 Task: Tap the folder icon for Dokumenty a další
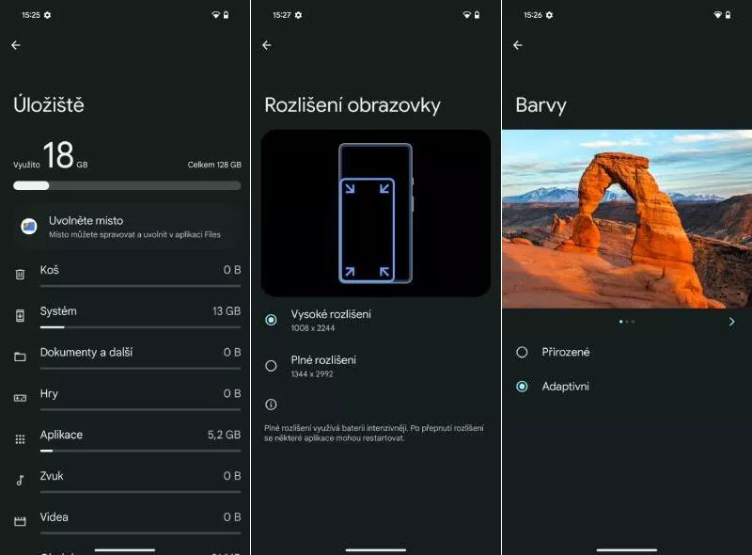(20, 357)
